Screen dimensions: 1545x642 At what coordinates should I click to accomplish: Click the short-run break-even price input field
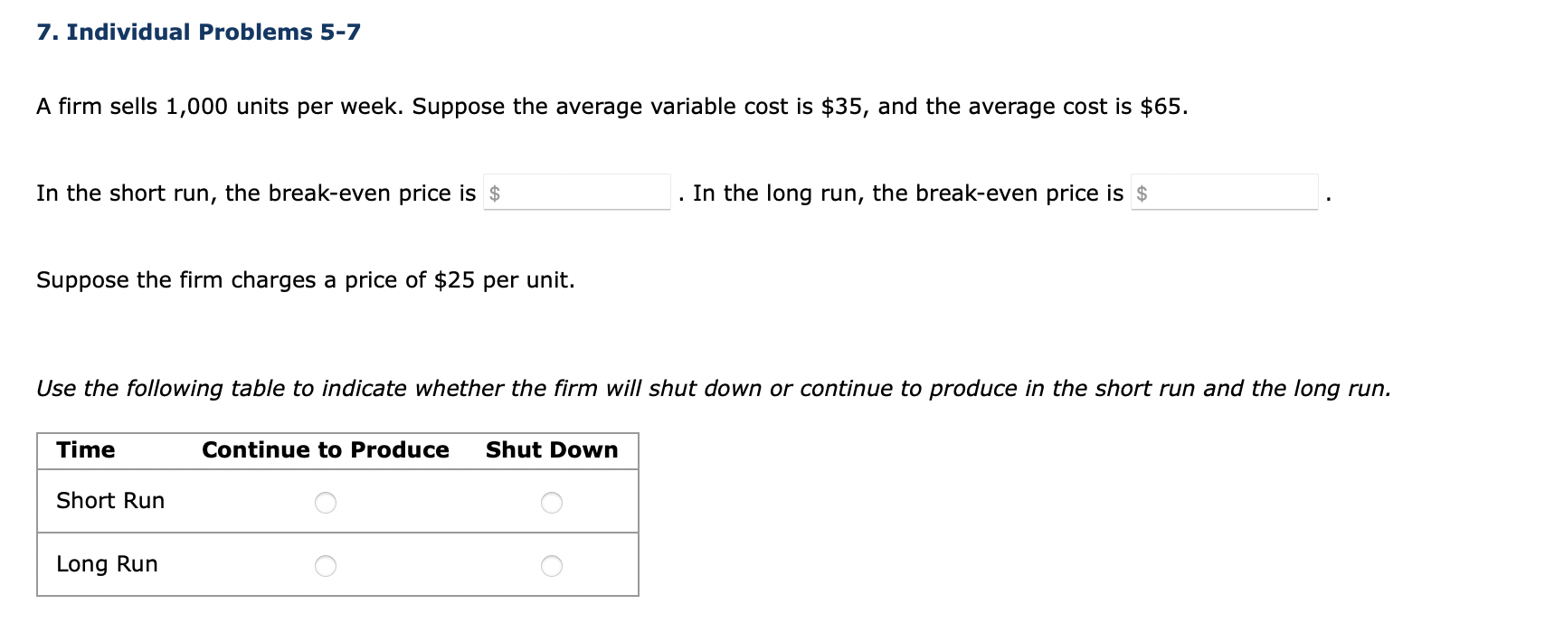579,192
